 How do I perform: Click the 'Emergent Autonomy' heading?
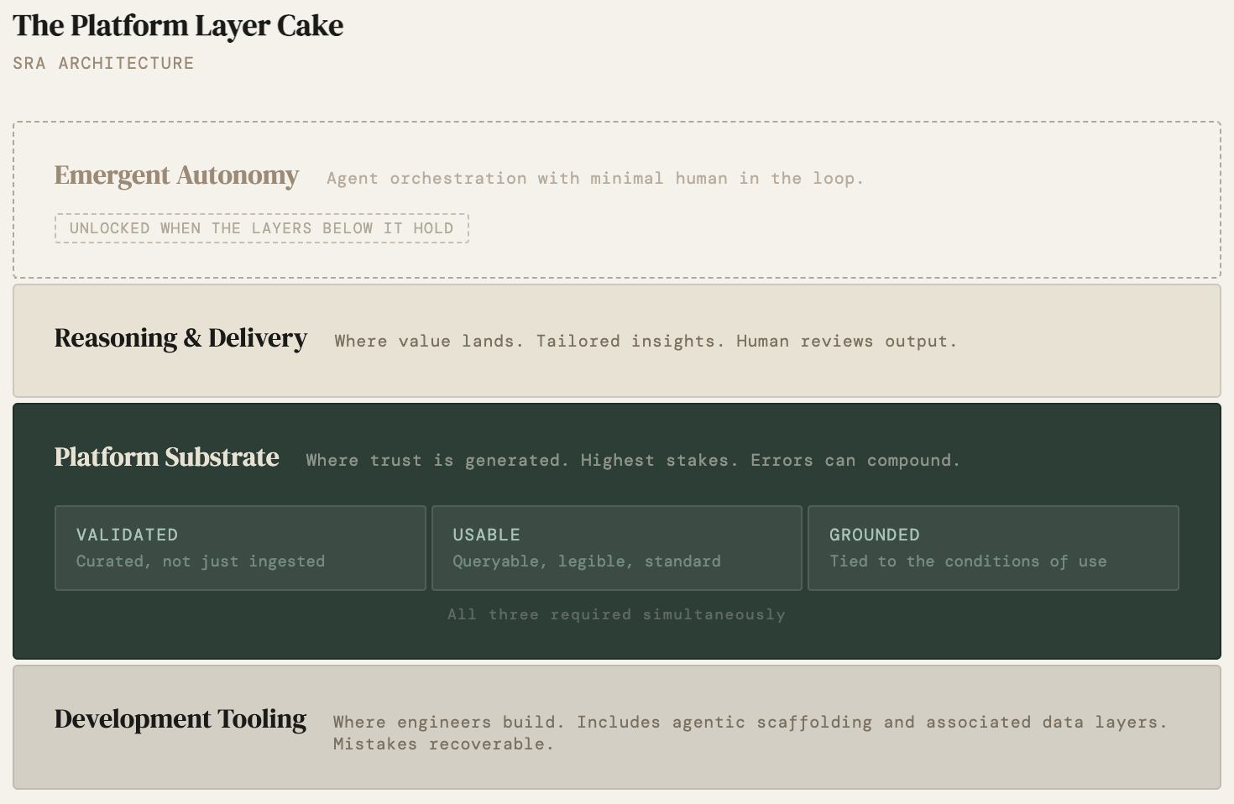(x=176, y=175)
